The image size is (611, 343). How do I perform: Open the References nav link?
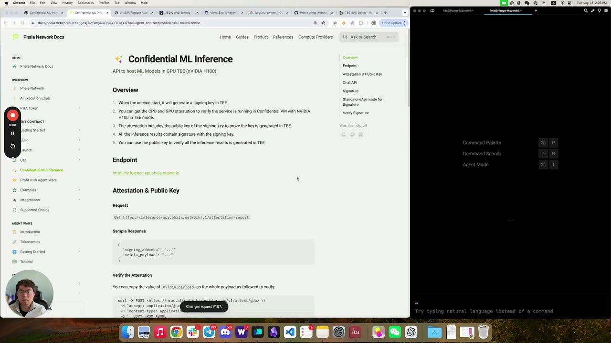point(283,37)
